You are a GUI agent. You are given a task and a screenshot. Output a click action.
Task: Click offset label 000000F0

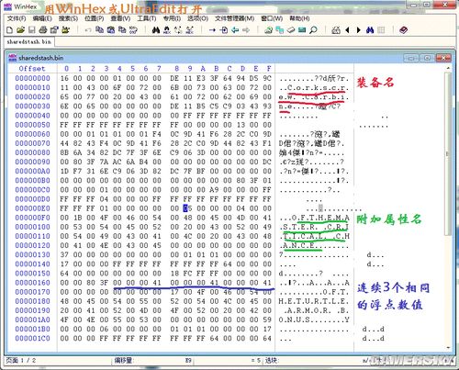click(x=32, y=218)
